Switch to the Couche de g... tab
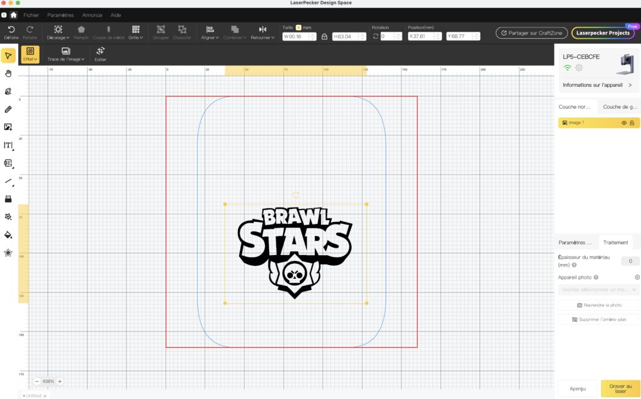The image size is (641, 399). (x=620, y=107)
